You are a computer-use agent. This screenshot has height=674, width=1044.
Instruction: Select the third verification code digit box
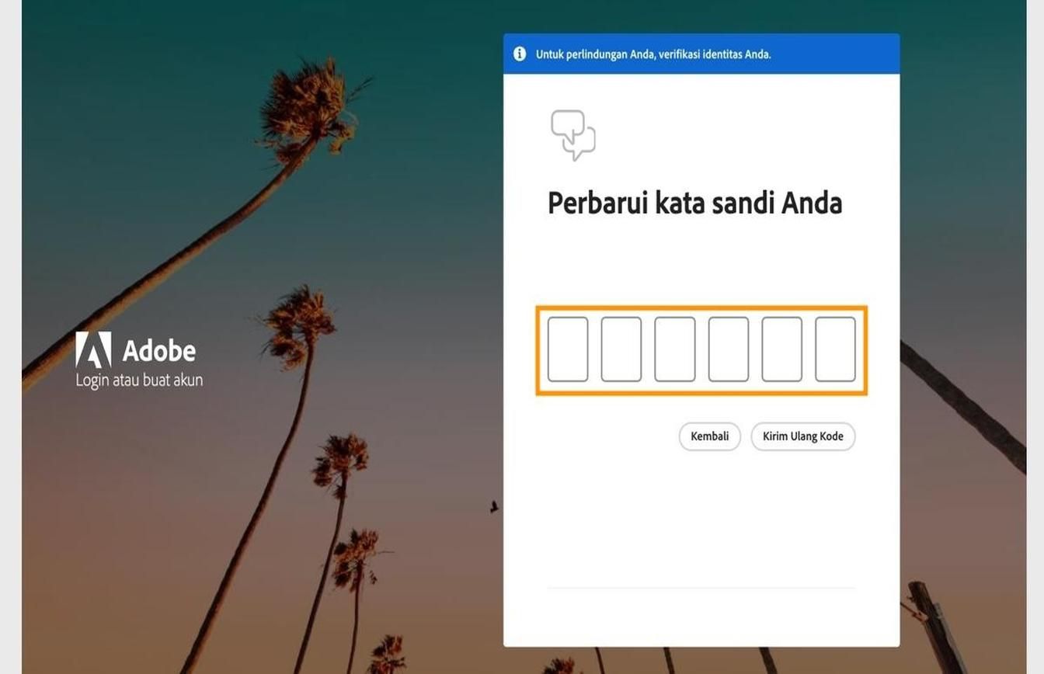pos(675,349)
